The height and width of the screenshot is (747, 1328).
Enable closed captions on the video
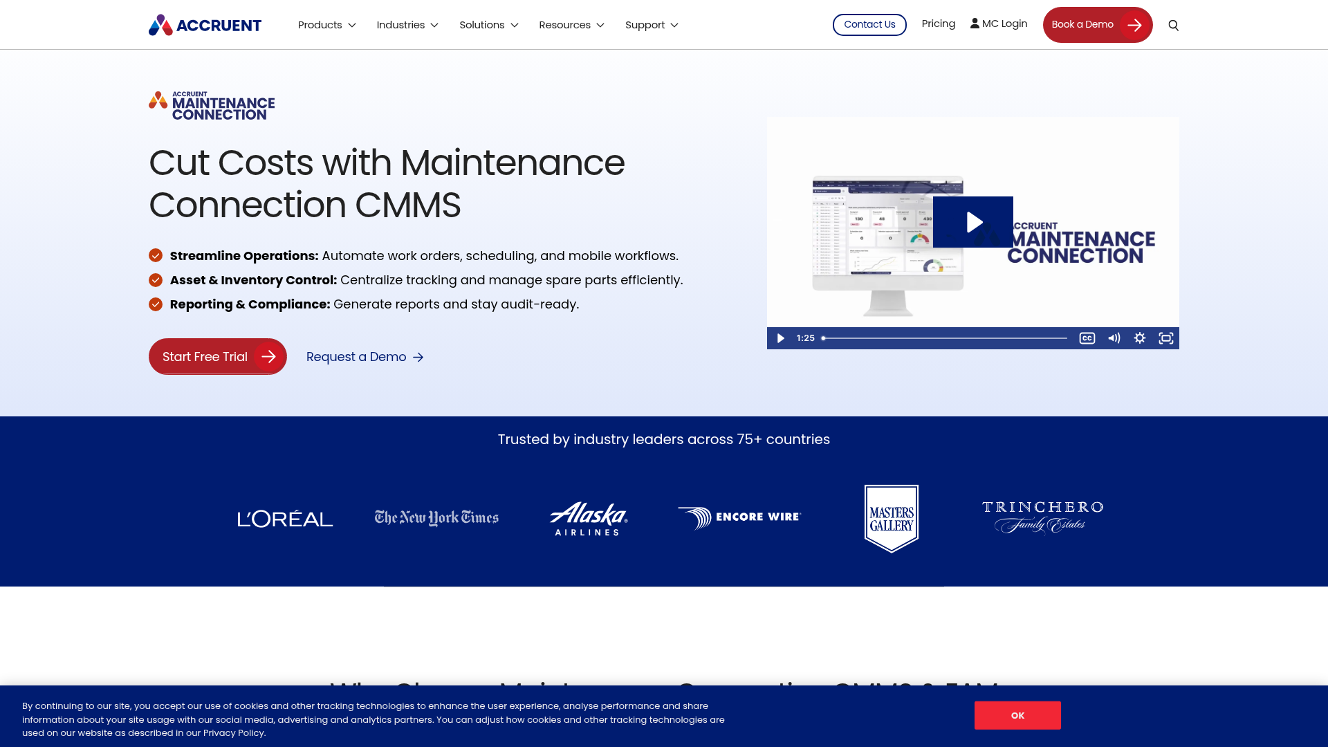point(1087,338)
